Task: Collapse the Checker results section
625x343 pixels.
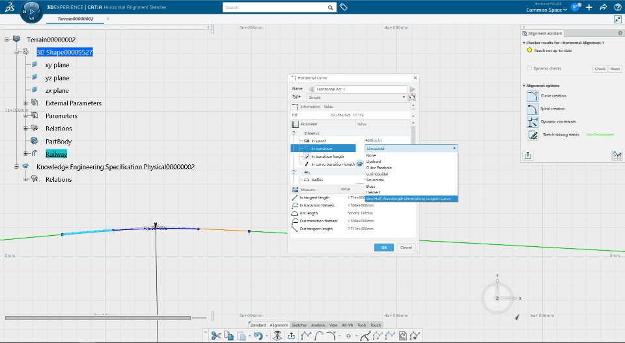Action: [523, 43]
